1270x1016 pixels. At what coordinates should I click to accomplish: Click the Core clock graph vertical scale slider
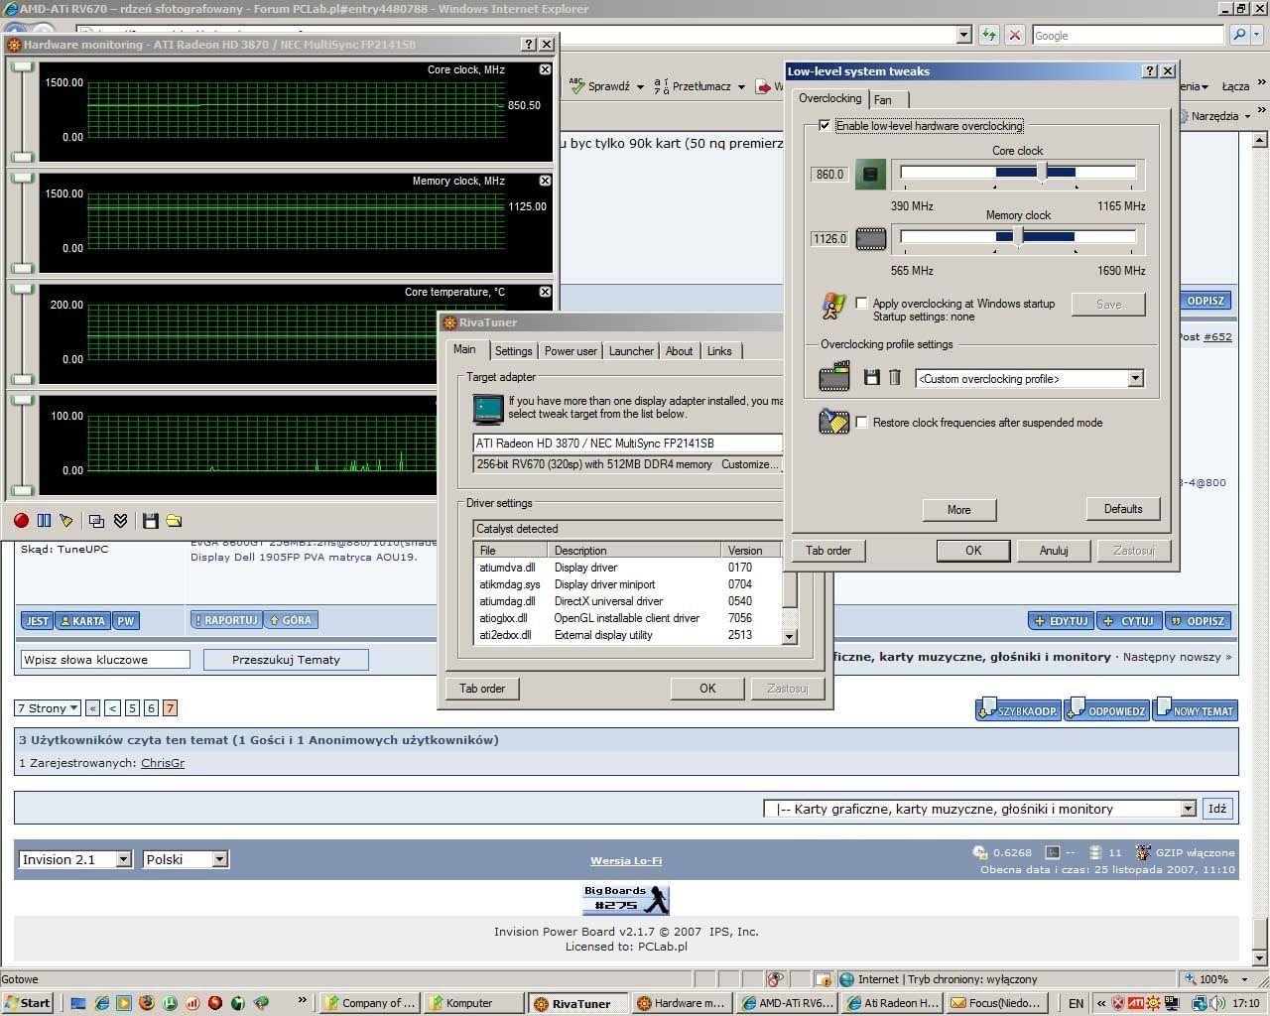click(x=22, y=111)
